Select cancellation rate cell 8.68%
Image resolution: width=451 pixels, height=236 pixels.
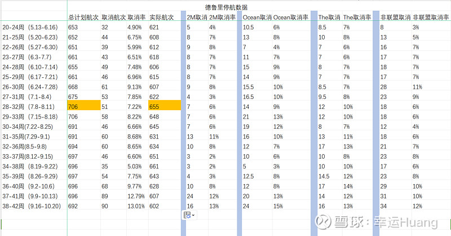(x=135, y=137)
